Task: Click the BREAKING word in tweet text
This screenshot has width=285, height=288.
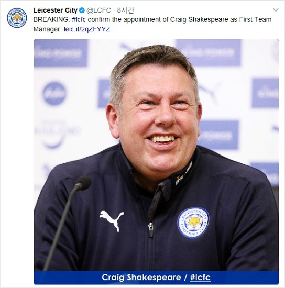Action: tap(51, 19)
